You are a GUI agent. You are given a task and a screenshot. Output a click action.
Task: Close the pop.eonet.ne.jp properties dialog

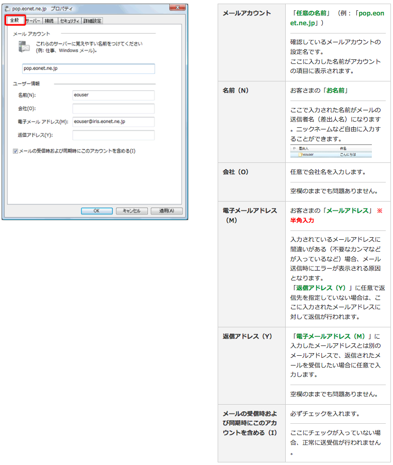tap(177, 8)
